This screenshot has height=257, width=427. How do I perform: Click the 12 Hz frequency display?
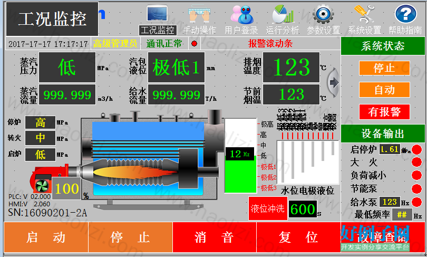(240, 154)
